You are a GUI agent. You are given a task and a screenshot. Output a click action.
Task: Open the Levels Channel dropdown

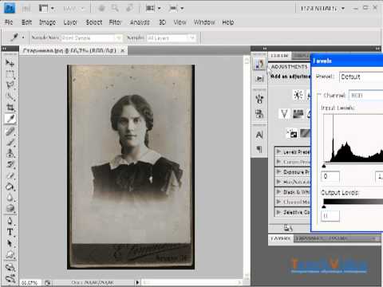click(x=365, y=96)
